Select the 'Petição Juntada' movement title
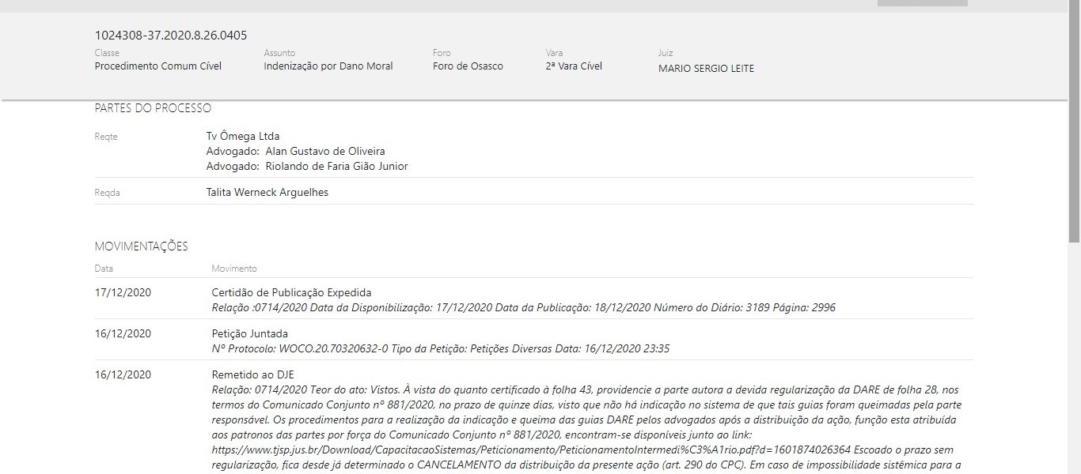Screen dimensions: 1081x474 [x=249, y=333]
